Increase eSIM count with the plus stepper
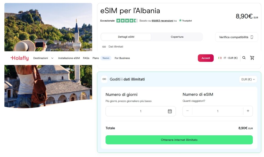This screenshot has height=157, width=264. pyautogui.click(x=248, y=111)
